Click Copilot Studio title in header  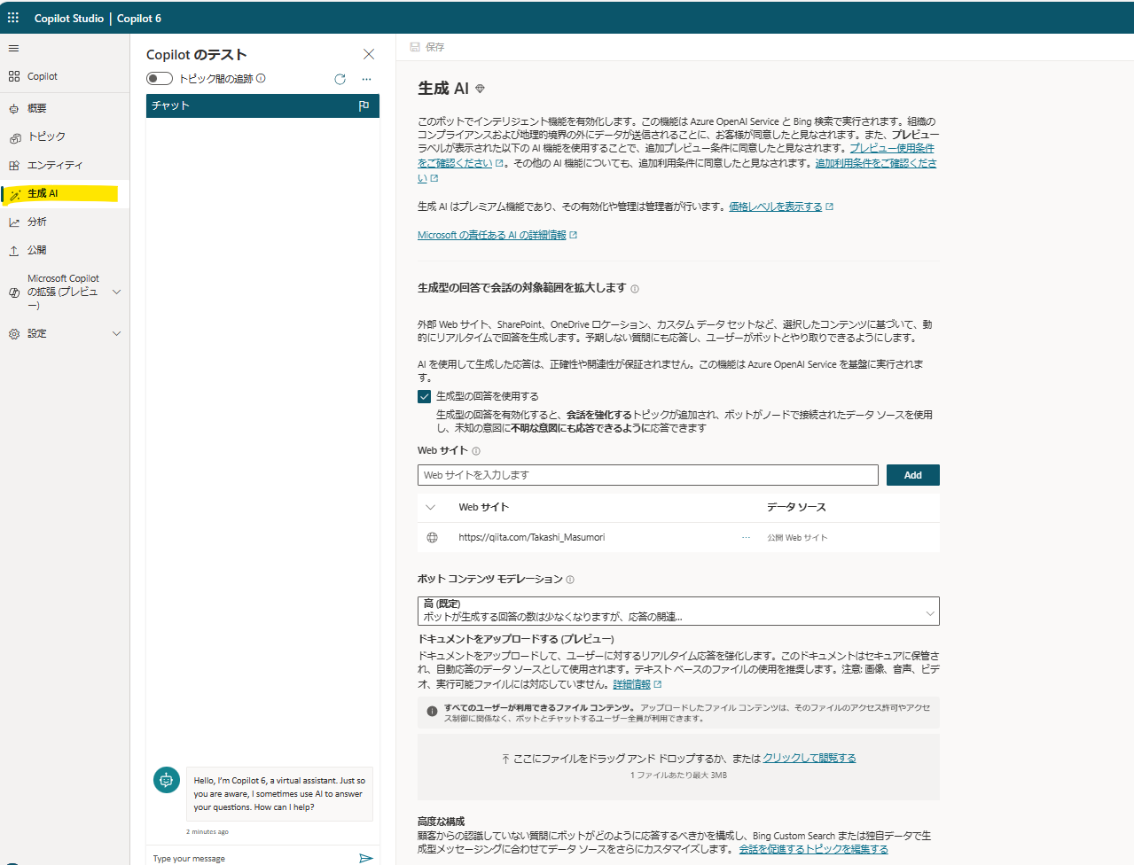coord(69,18)
